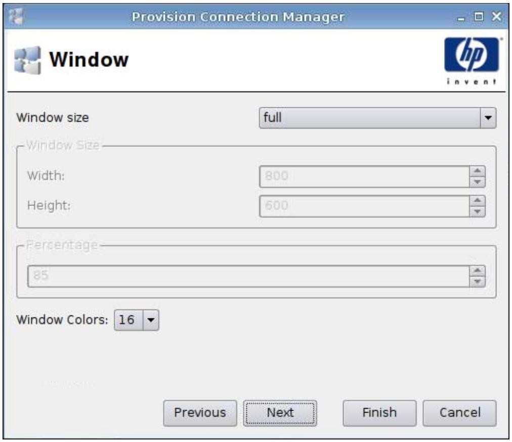Click the Width field showing 800
Image resolution: width=512 pixels, height=442 pixels.
(364, 176)
